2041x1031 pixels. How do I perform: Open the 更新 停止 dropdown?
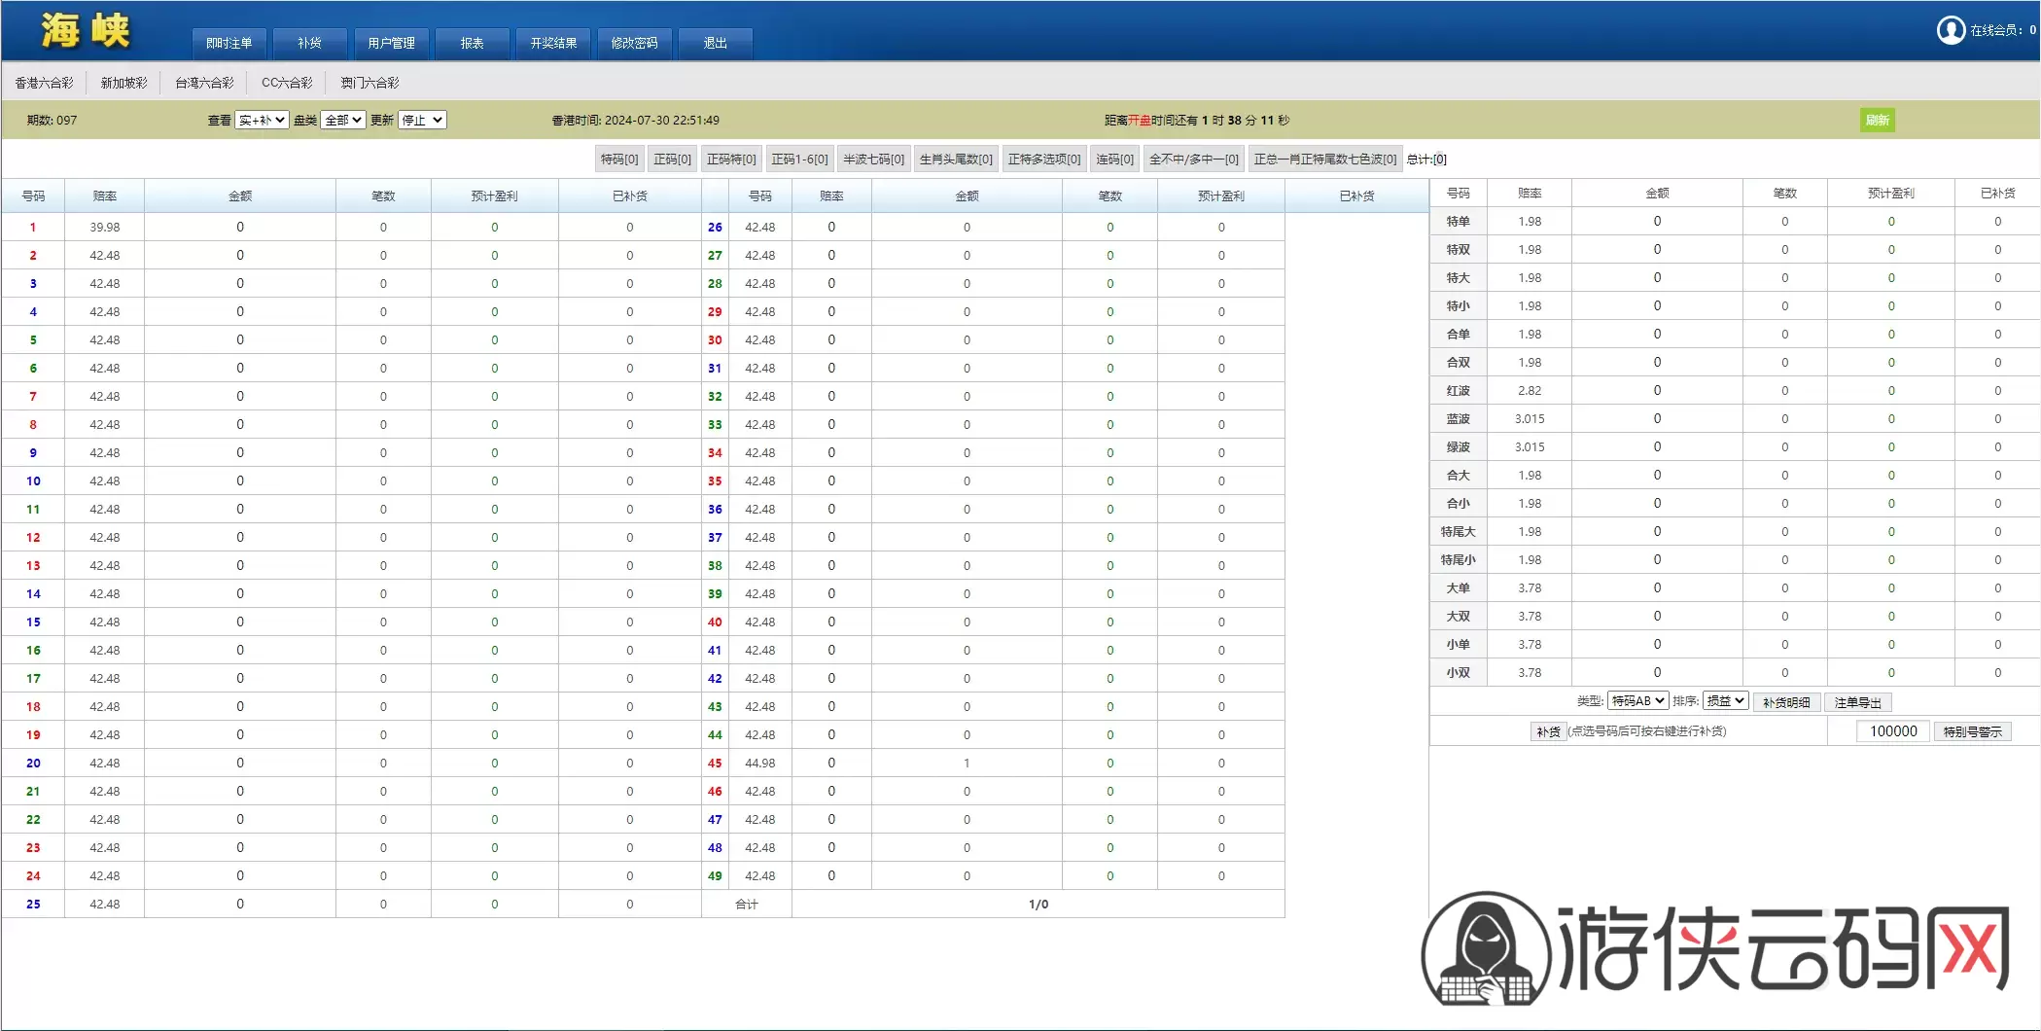coord(422,120)
